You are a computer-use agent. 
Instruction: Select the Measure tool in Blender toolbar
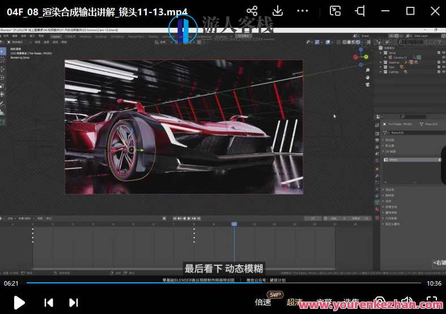point(3,112)
